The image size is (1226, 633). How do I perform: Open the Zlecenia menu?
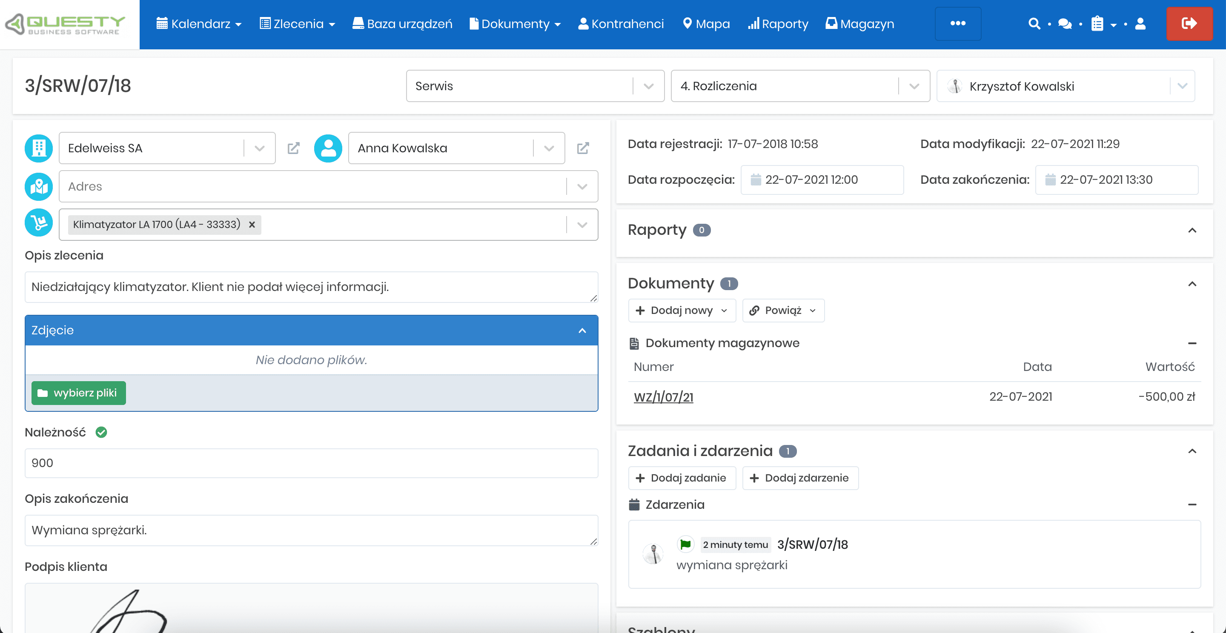tap(298, 24)
